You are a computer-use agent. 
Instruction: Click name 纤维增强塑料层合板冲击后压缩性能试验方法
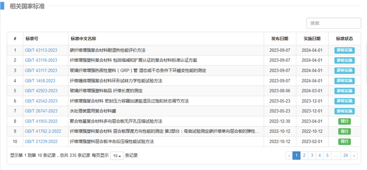112,141
